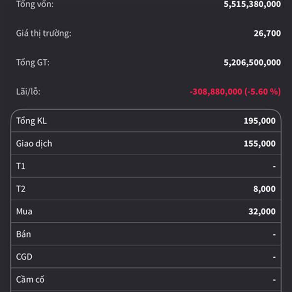Tap the buy quantity 32,000
Screen dimensions: 292x292
point(262,212)
